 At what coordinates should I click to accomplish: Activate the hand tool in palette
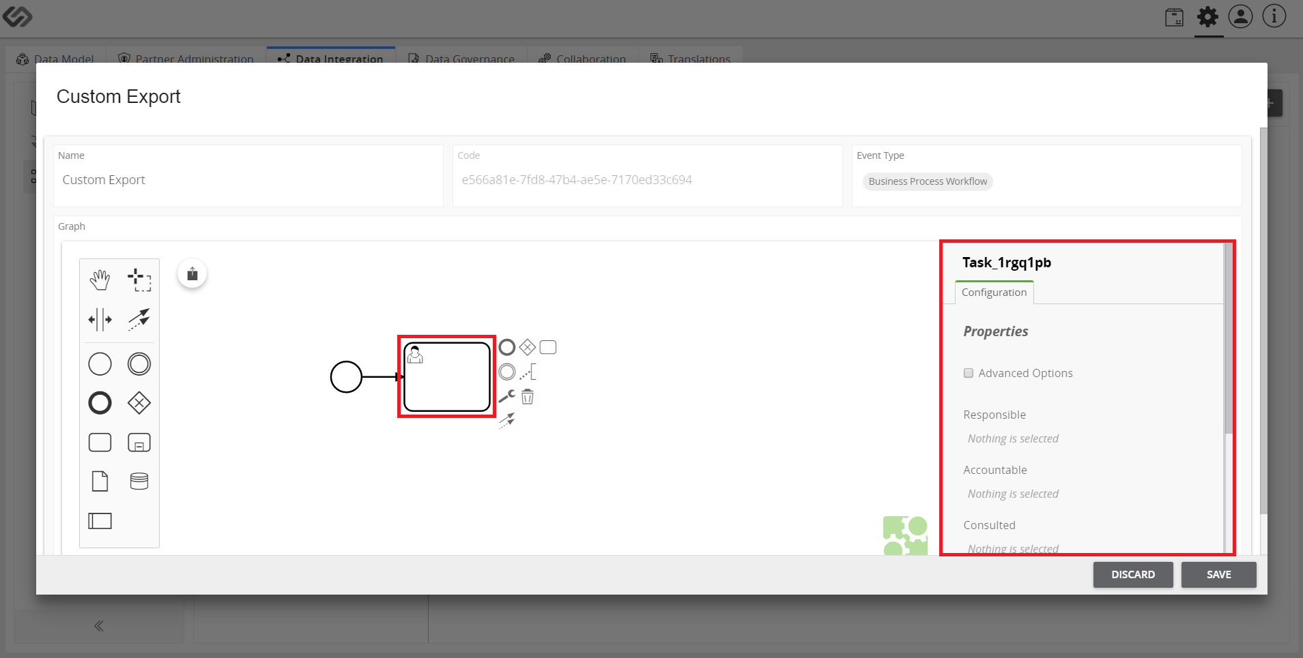[100, 280]
